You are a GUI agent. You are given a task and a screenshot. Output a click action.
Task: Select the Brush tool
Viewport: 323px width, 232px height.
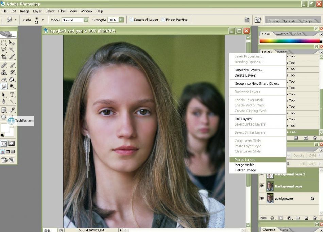pyautogui.click(x=12, y=66)
